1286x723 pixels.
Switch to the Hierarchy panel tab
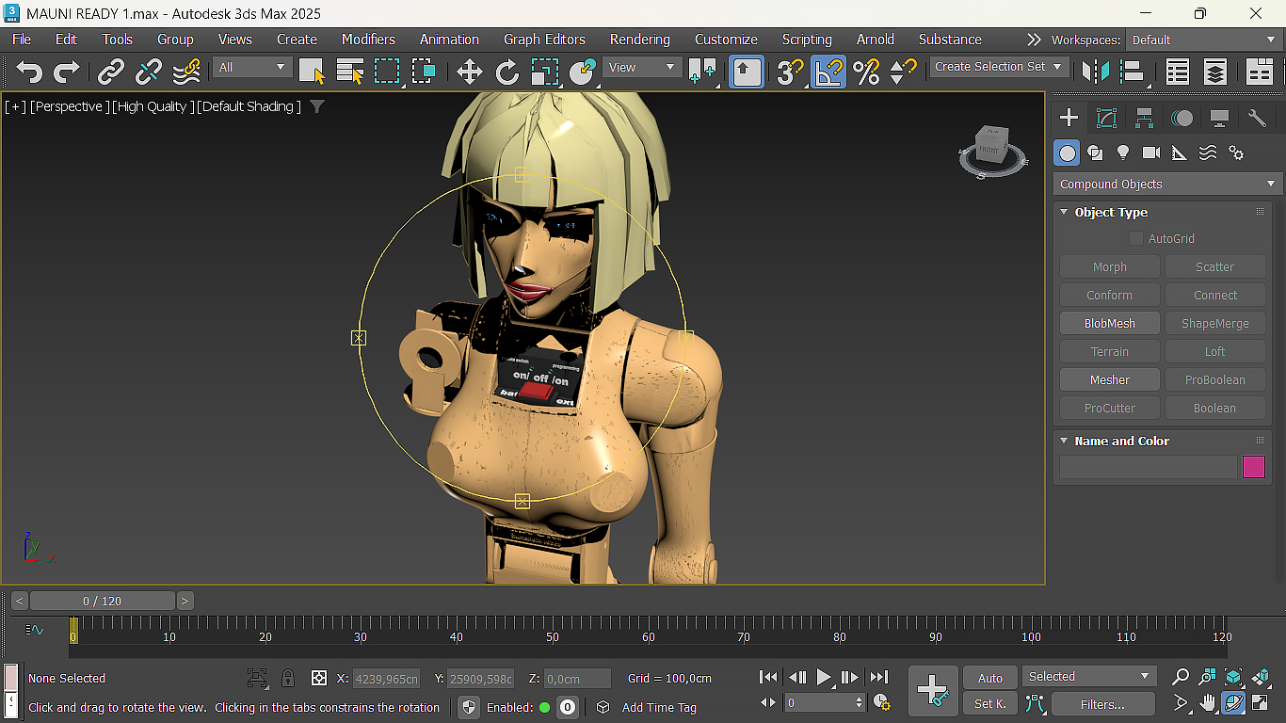click(x=1144, y=118)
